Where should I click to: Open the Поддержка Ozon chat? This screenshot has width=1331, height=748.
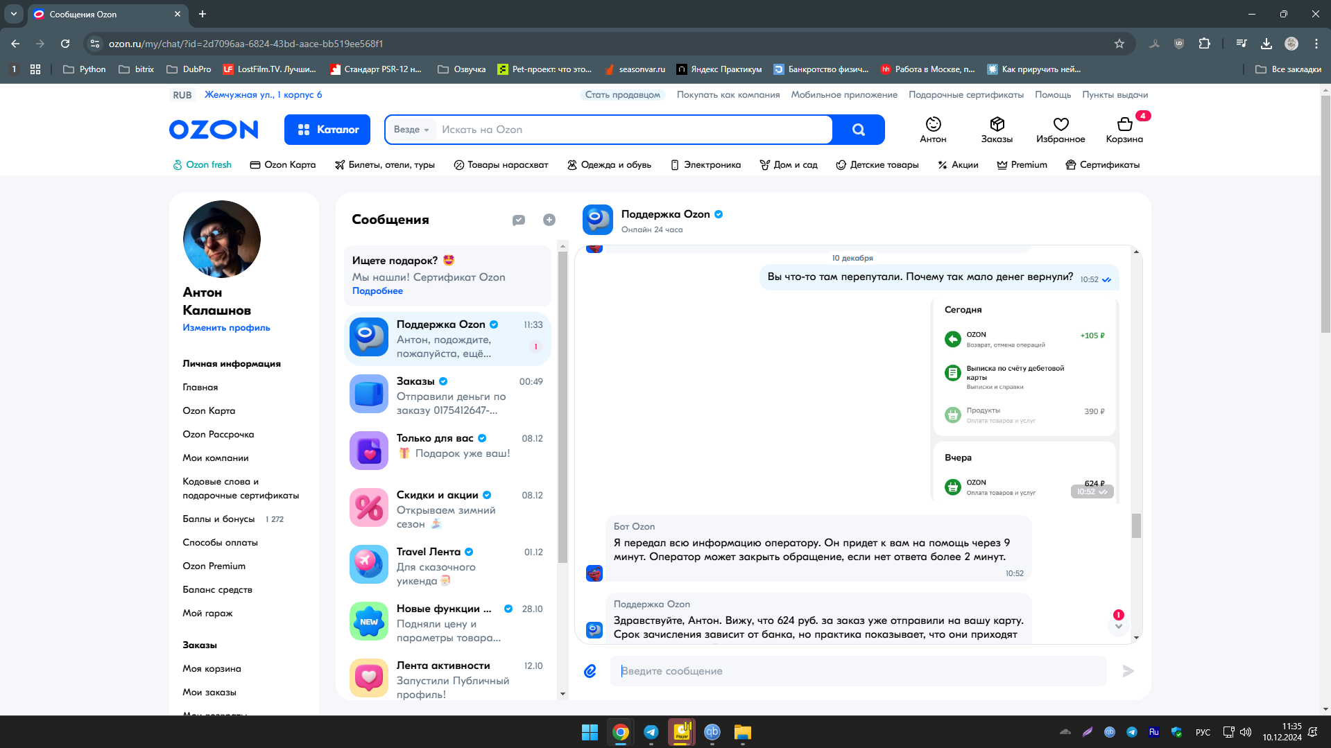(x=447, y=338)
